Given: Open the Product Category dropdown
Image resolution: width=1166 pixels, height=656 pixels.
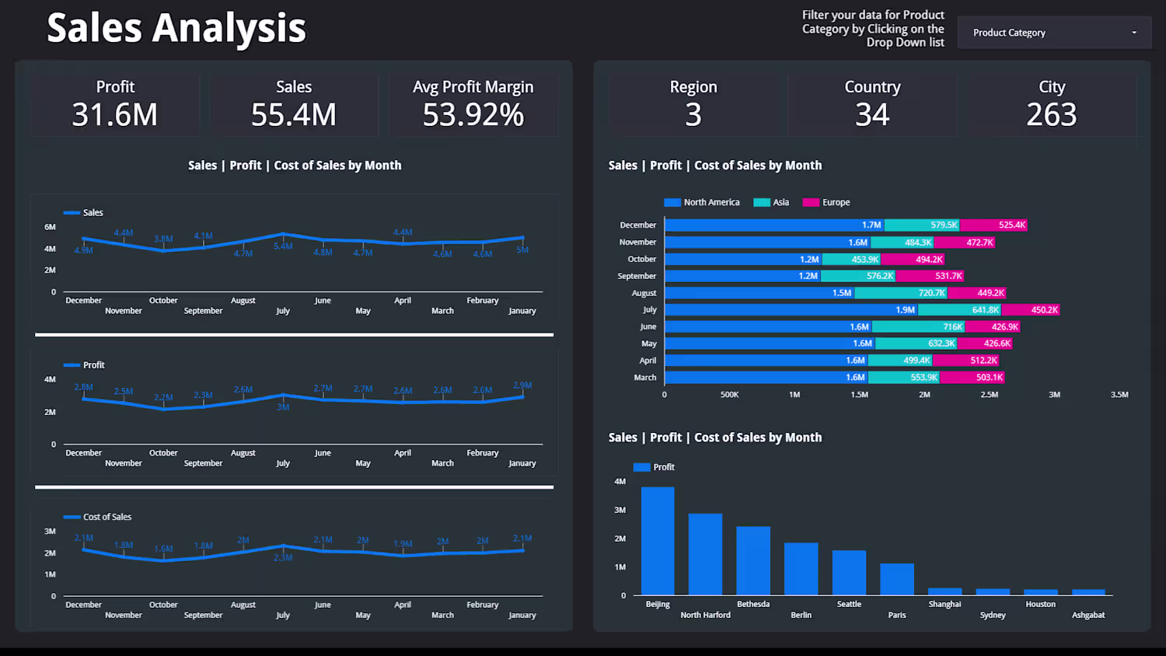Looking at the screenshot, I should [x=1054, y=33].
